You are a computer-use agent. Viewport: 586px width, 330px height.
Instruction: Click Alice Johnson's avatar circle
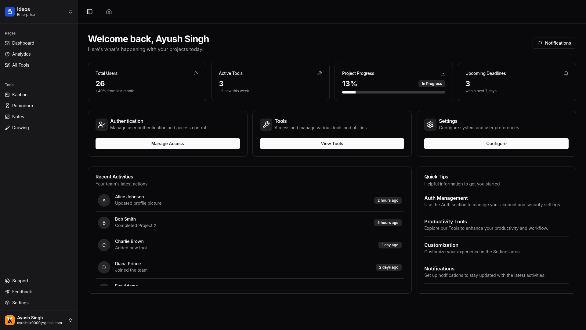tap(104, 200)
